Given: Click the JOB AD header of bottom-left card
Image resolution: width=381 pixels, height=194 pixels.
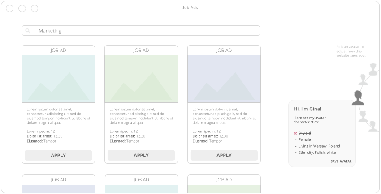Looking at the screenshot, I should (58, 180).
